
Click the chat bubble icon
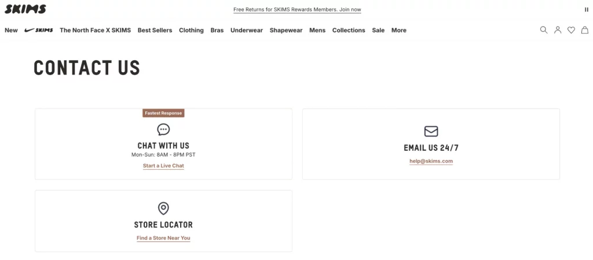click(x=163, y=130)
